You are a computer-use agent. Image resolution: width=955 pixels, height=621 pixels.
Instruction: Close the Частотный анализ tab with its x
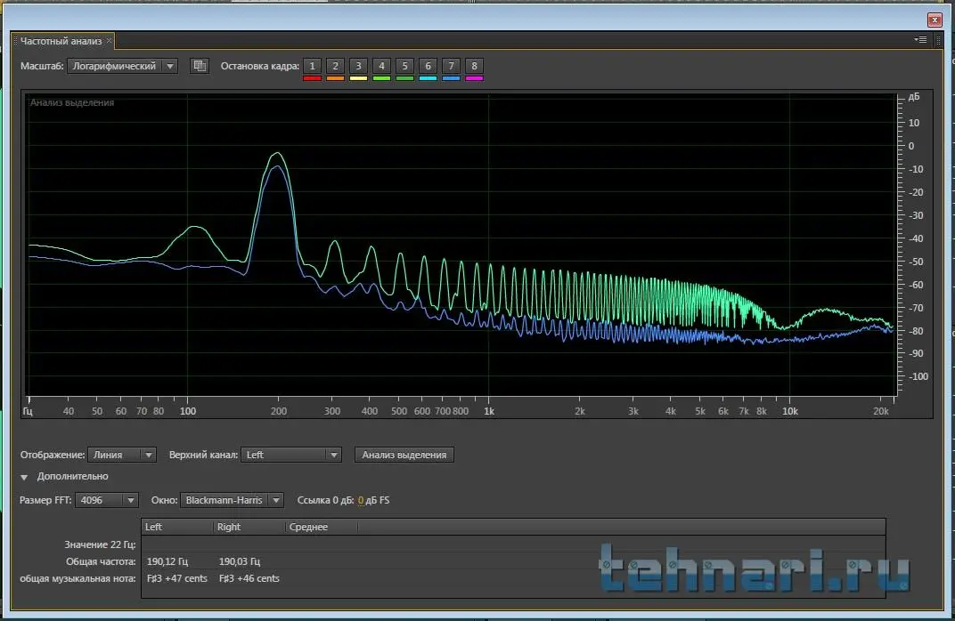[x=110, y=41]
